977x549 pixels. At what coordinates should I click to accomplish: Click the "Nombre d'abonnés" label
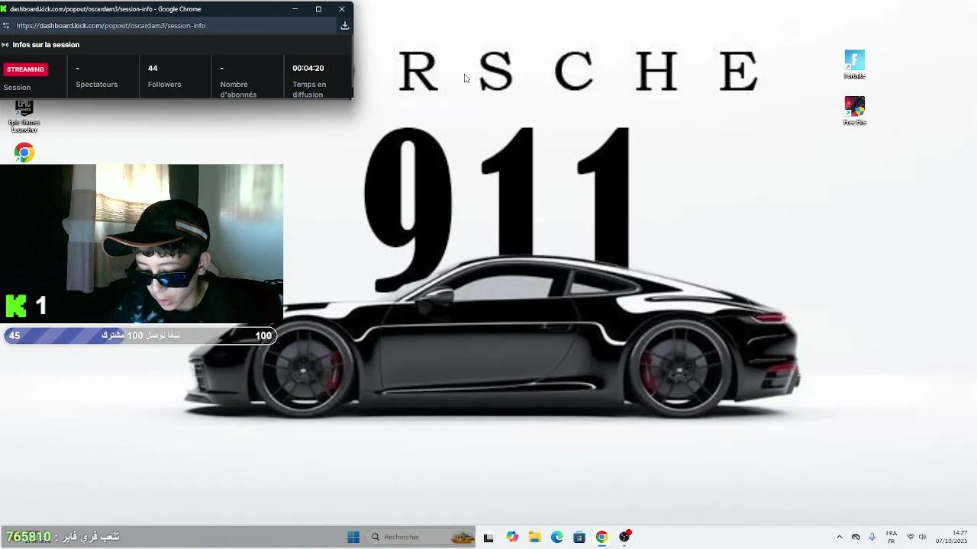click(x=238, y=89)
